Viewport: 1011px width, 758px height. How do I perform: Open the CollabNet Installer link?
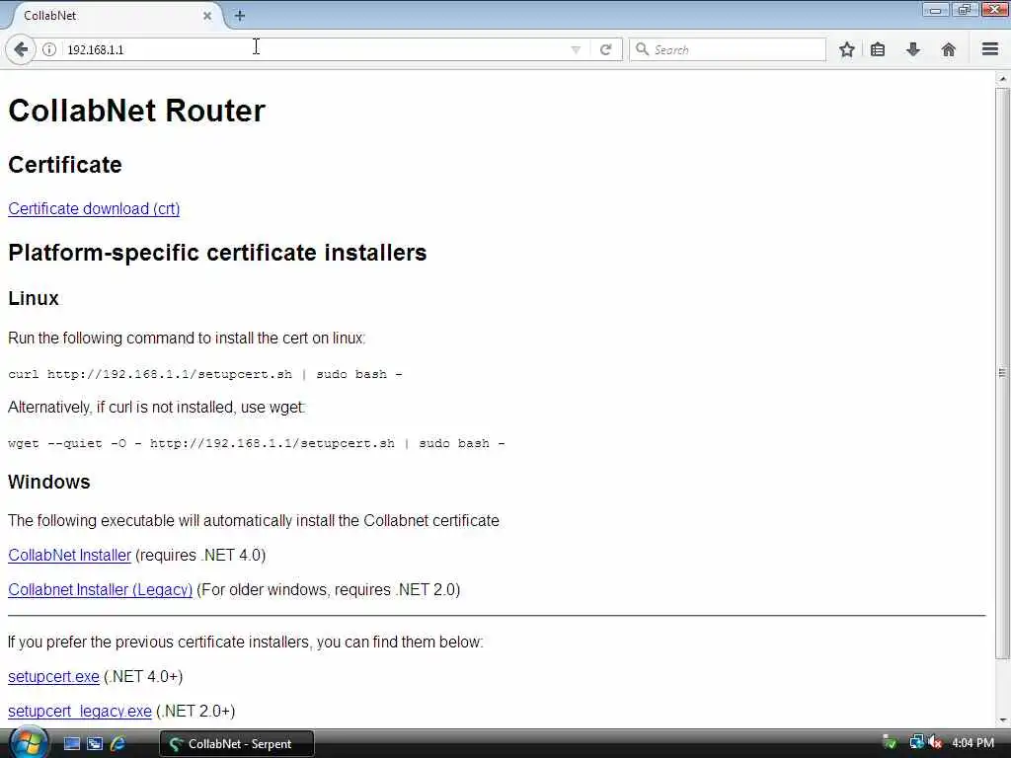click(70, 555)
